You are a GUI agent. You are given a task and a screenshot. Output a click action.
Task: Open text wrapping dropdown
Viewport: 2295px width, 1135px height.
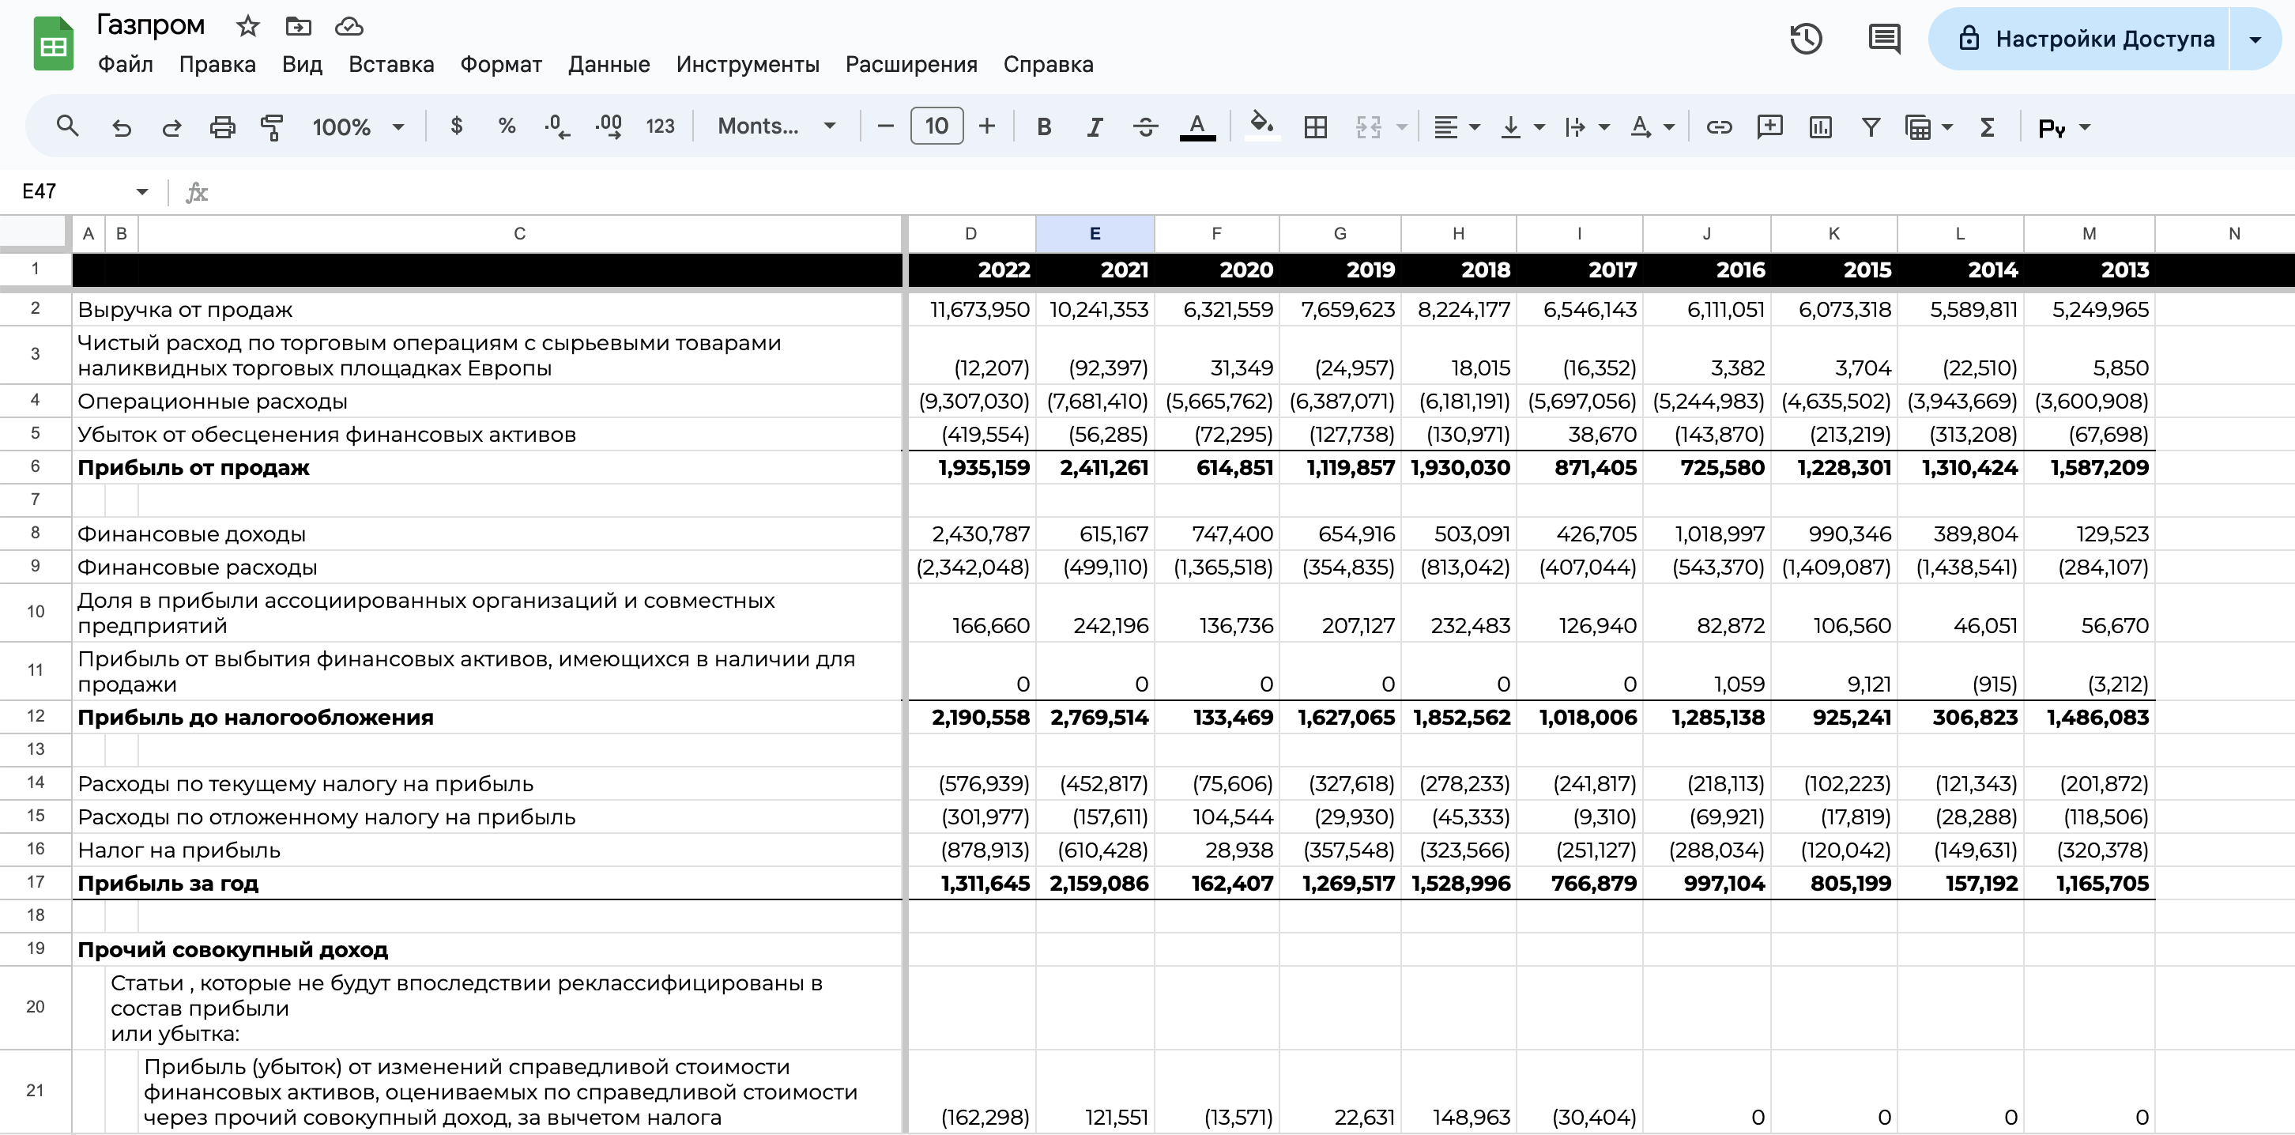1586,126
